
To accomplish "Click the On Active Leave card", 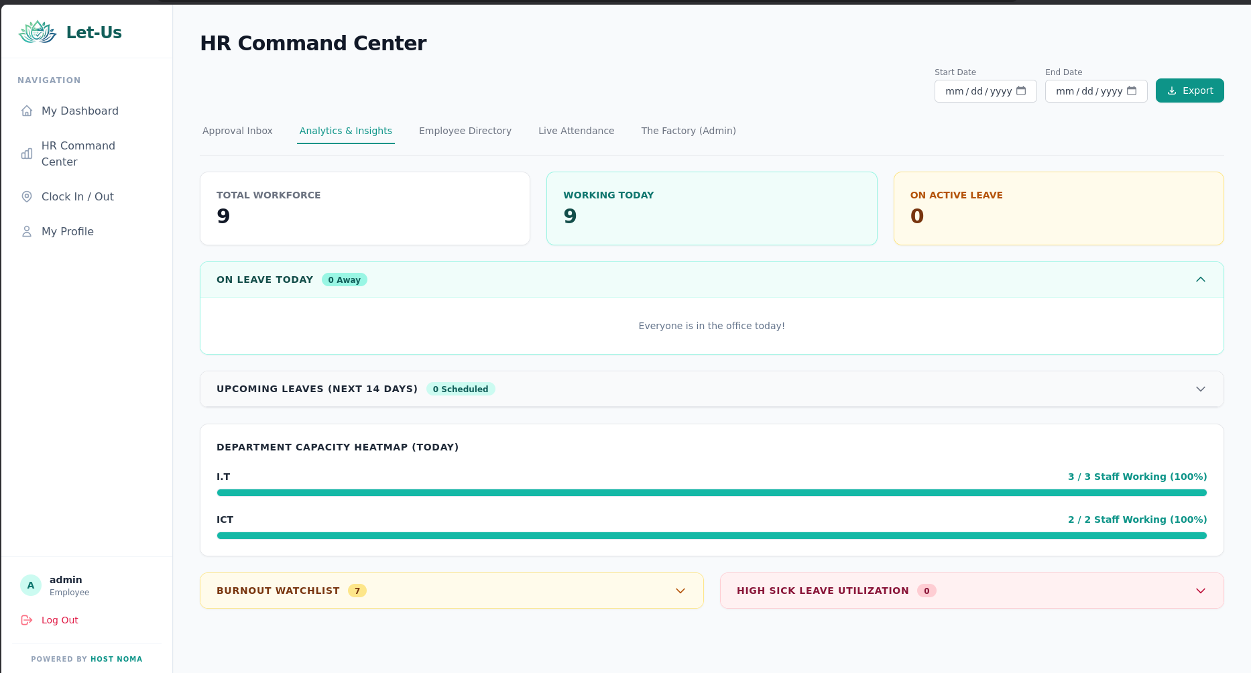I will click(x=1059, y=208).
